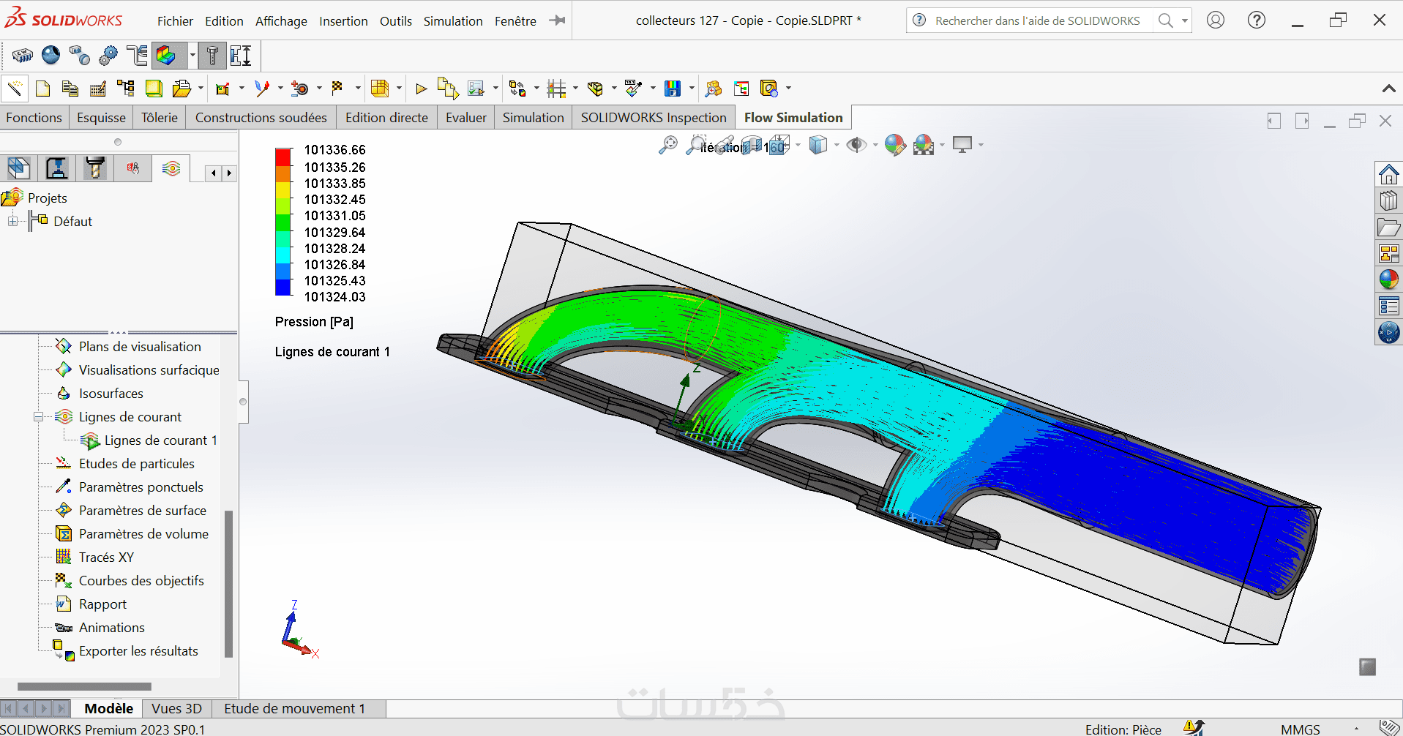Open the view palette icon in task pane
Screen dimensions: 1403x736
click(x=1388, y=253)
